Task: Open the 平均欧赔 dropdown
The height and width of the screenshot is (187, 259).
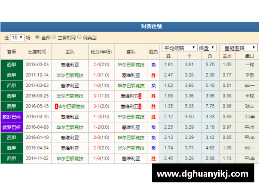Action: coord(180,48)
